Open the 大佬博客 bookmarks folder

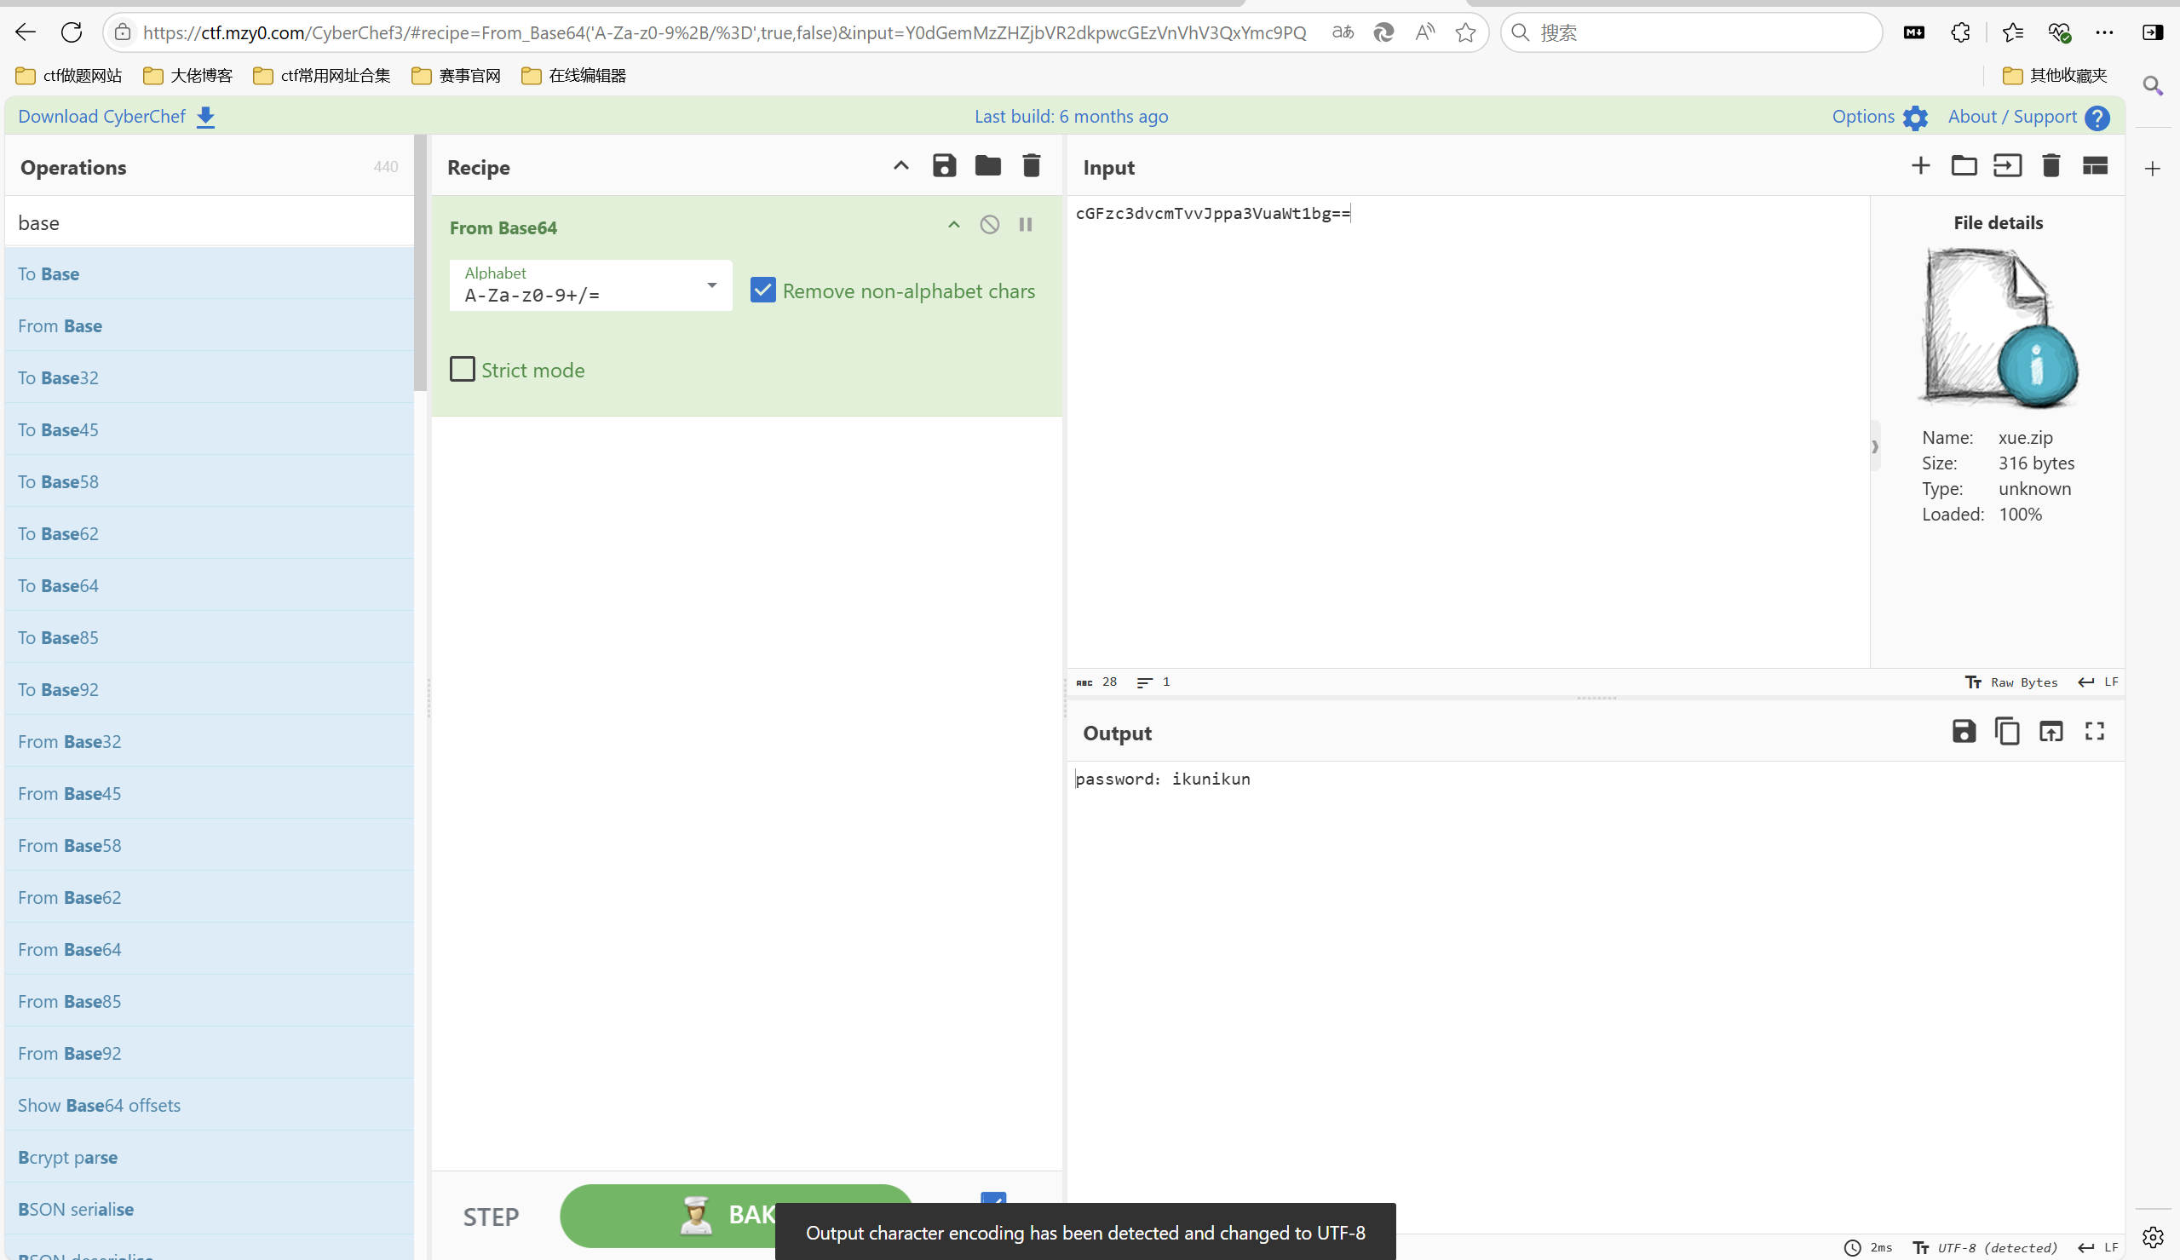(x=187, y=75)
